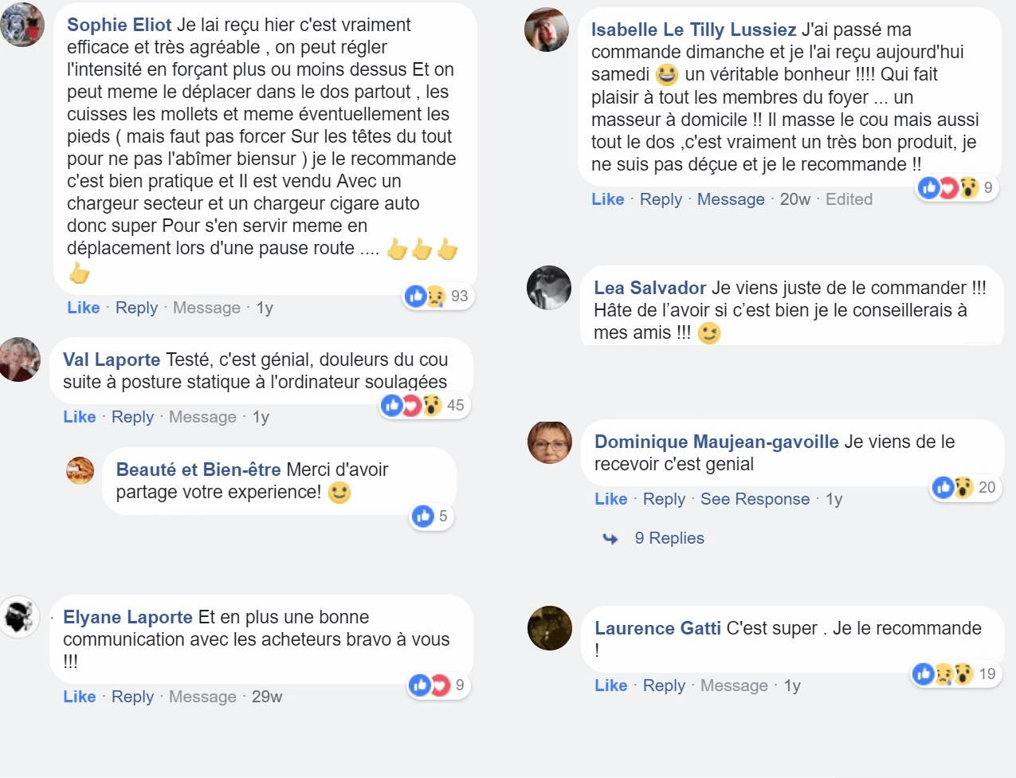Like Val Laporte's comment

[79, 417]
